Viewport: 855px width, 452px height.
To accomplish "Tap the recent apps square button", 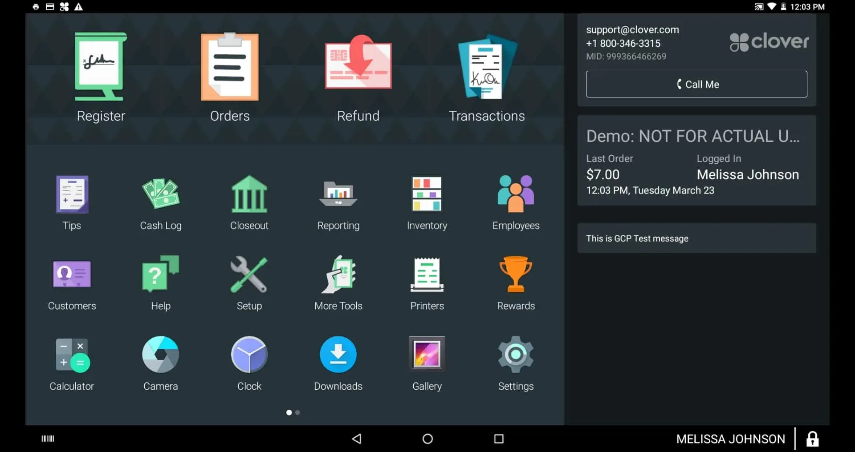I will click(499, 439).
